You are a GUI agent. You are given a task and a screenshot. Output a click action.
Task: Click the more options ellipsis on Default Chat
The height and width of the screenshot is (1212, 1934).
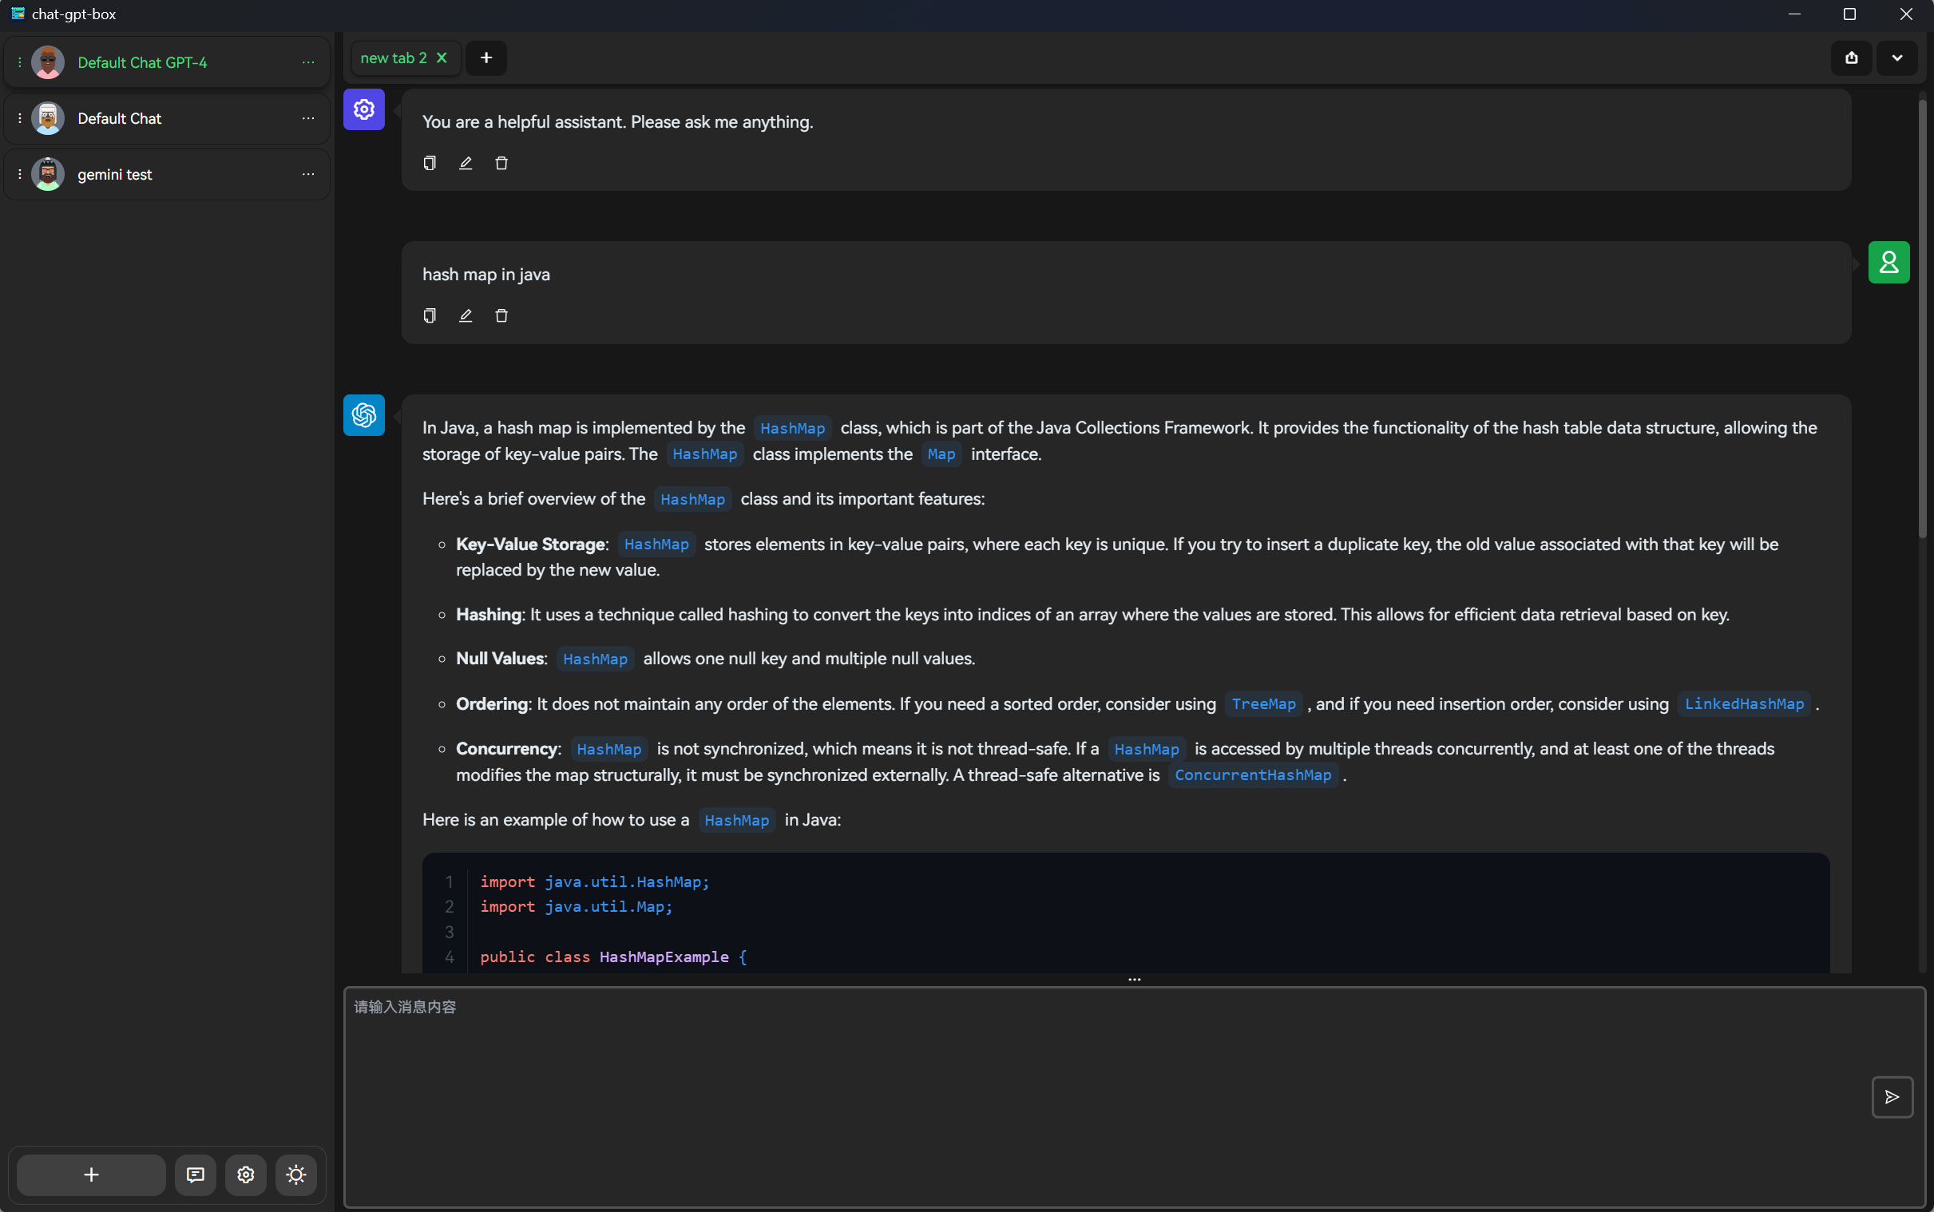point(307,117)
